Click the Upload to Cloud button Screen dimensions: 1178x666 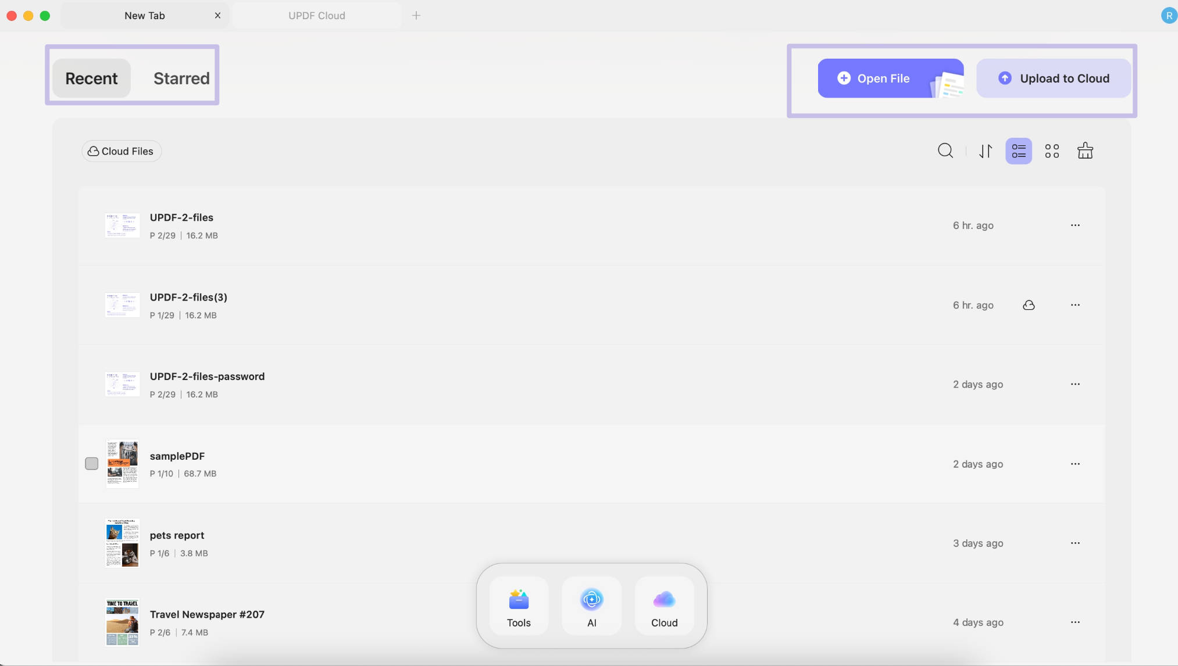pos(1054,78)
